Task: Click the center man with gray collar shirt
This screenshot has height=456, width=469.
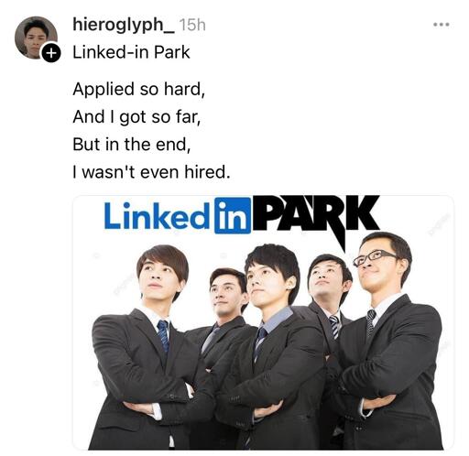Action: (x=268, y=345)
